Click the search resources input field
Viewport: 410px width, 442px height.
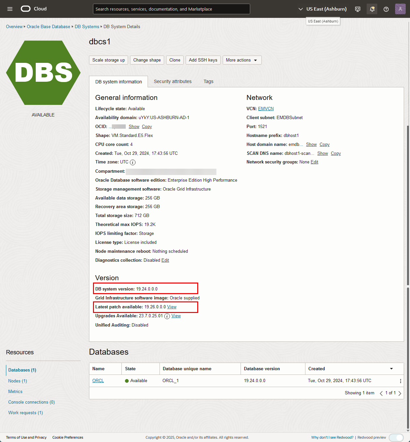pyautogui.click(x=171, y=9)
